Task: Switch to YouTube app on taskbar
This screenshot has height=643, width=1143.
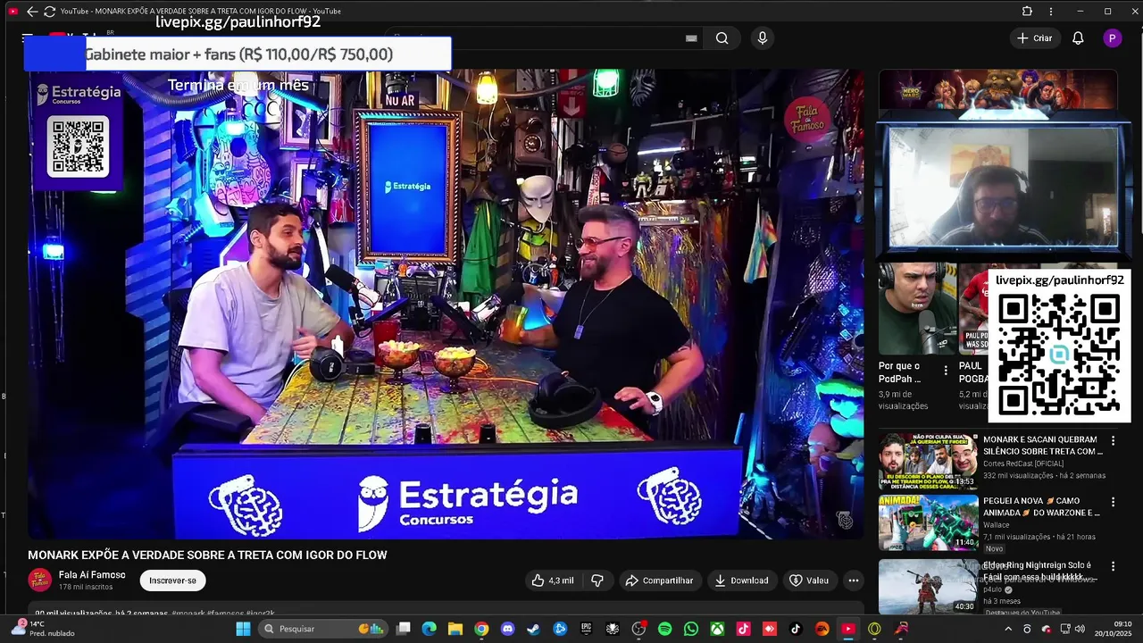Action: 848,629
